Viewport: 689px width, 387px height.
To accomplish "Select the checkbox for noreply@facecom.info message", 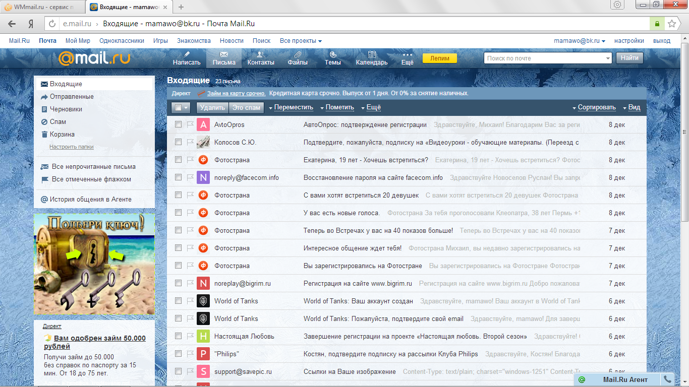I will pyautogui.click(x=178, y=177).
